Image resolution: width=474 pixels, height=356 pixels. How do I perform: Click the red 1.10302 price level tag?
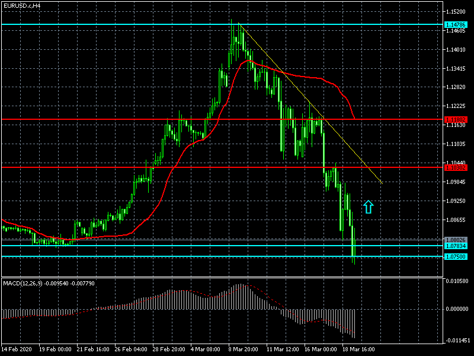(x=456, y=168)
